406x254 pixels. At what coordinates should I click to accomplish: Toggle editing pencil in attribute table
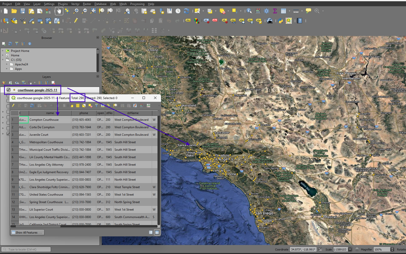[13, 106]
